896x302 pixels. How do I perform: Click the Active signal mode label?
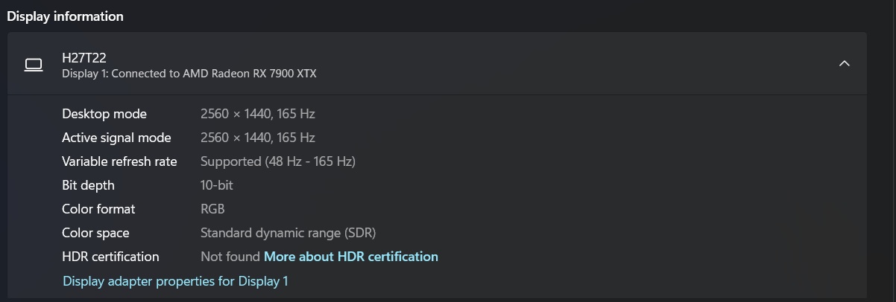116,138
